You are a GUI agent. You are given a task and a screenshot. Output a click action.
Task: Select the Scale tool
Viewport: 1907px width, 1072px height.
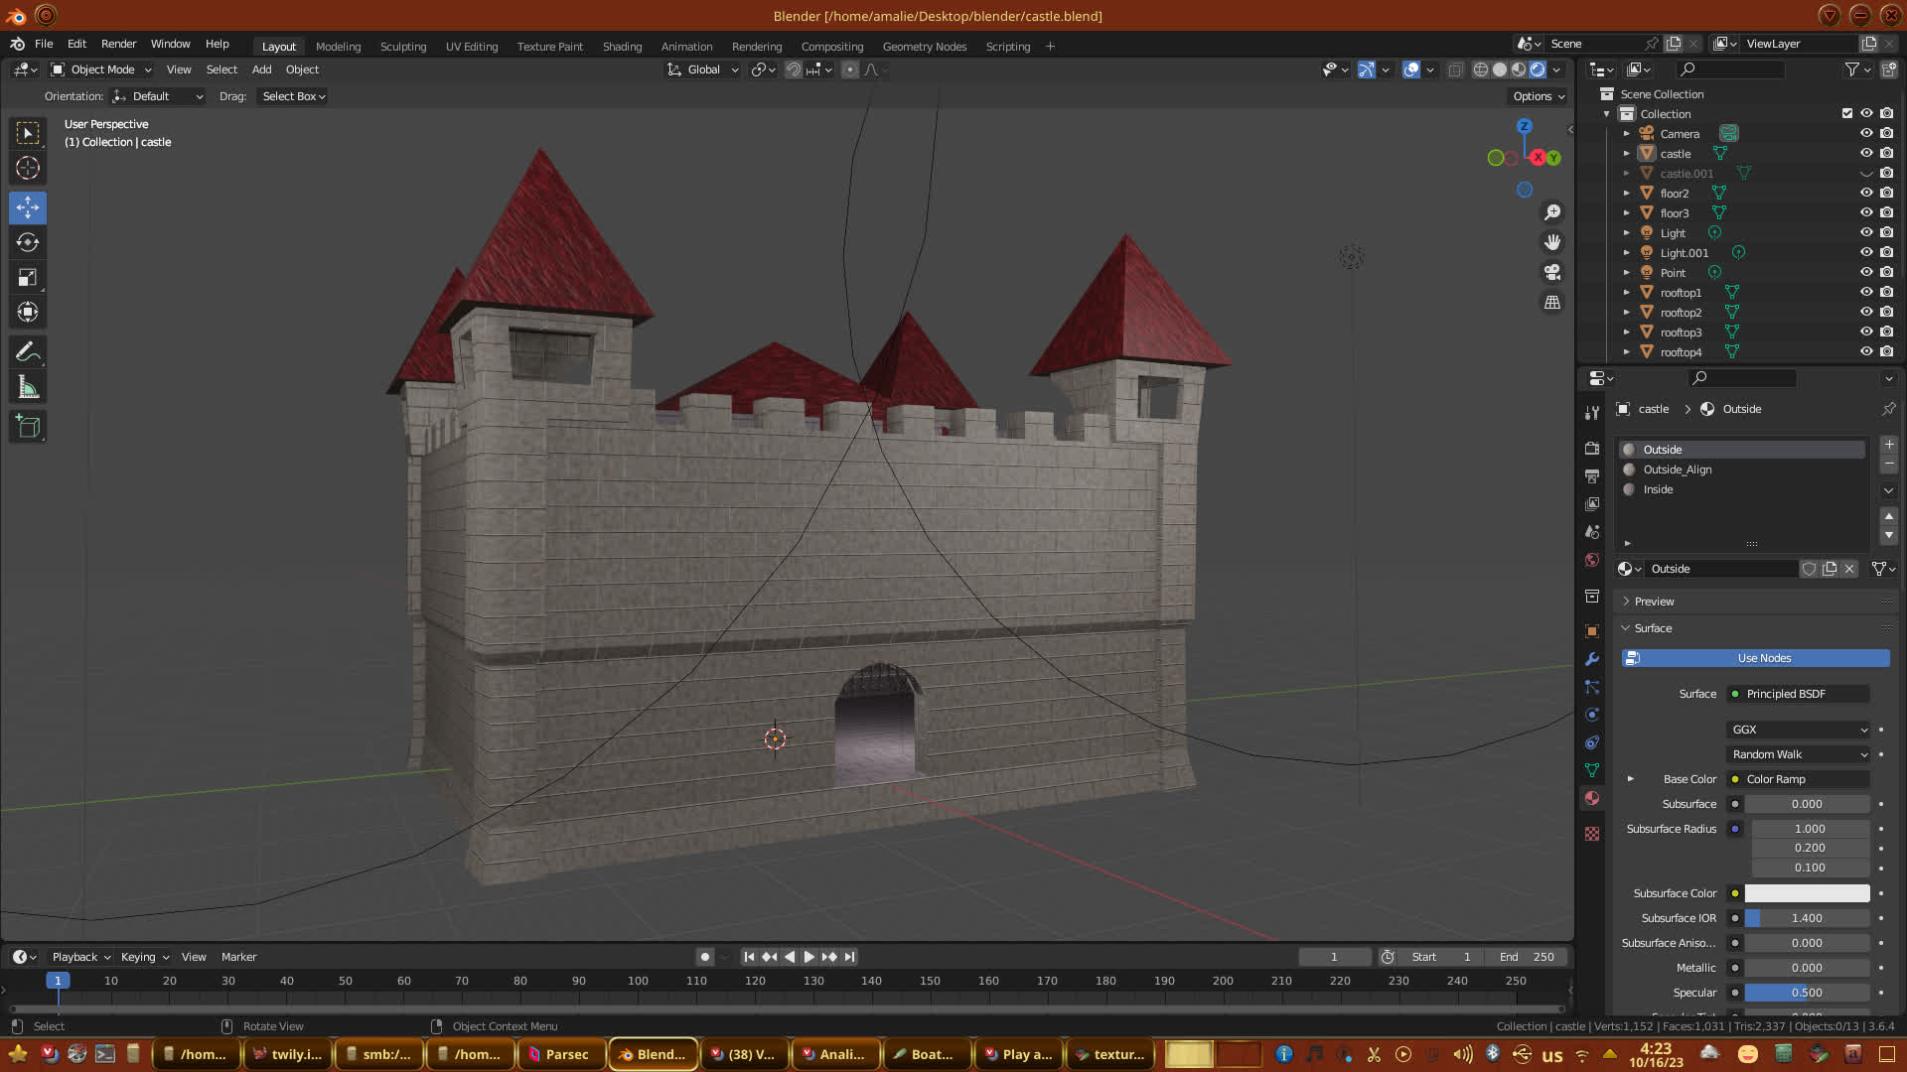[x=28, y=278]
